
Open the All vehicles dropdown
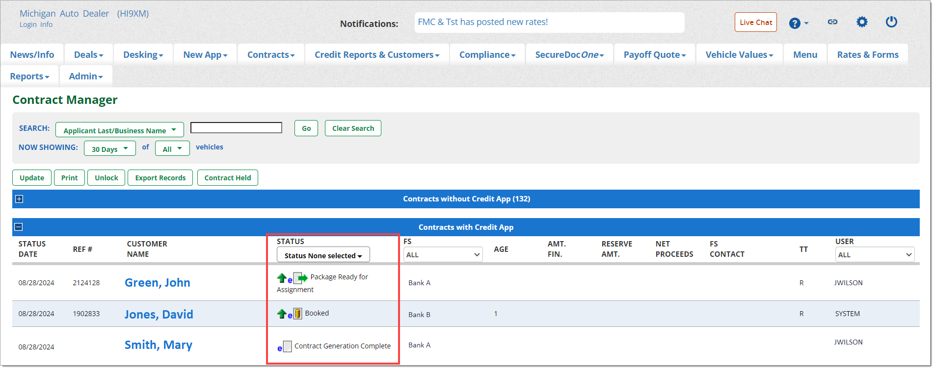pyautogui.click(x=172, y=148)
